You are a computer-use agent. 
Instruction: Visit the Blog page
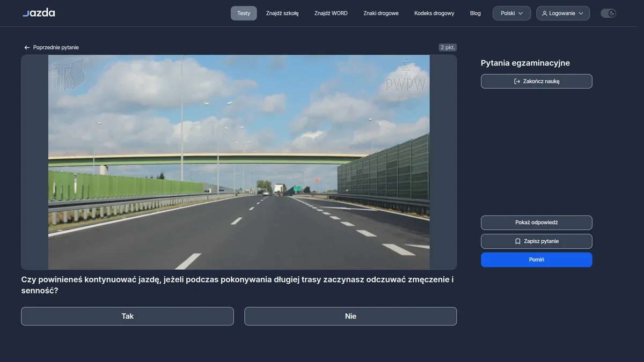(475, 13)
